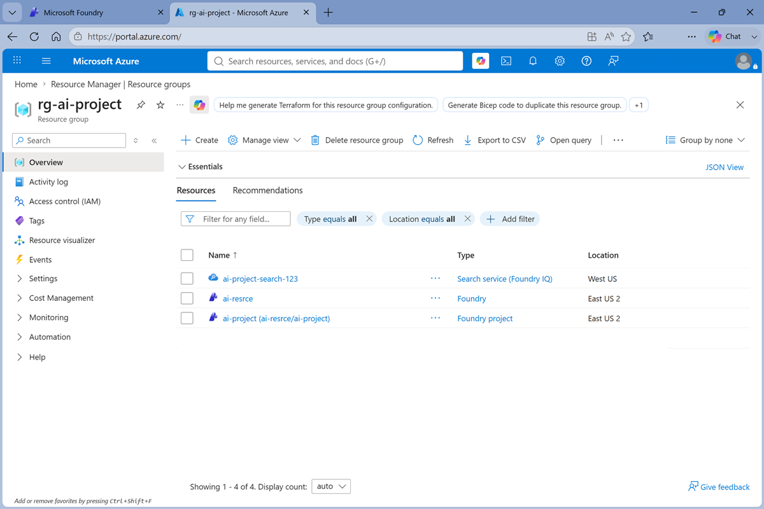Viewport: 764px width, 509px height.
Task: Open the account avatar menu
Action: (x=744, y=61)
